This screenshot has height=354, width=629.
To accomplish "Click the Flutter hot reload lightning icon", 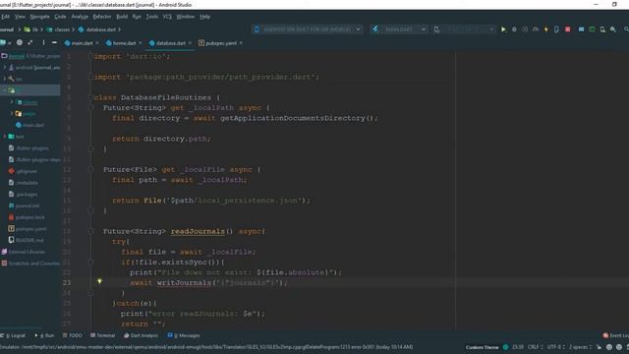I will [x=546, y=29].
